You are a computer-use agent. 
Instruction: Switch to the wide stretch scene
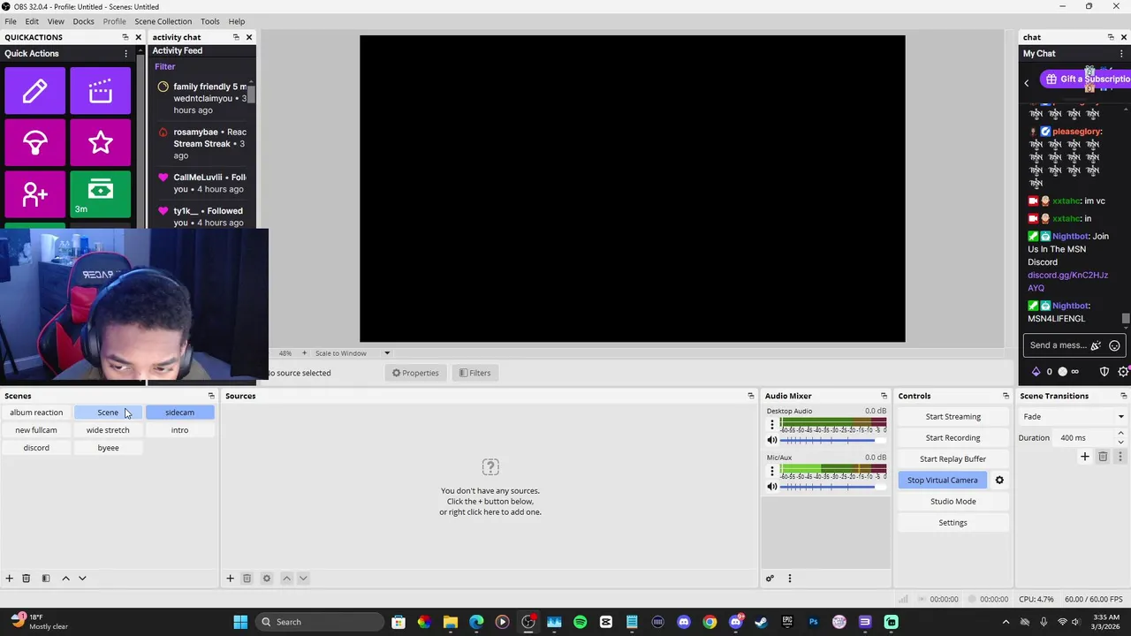[108, 430]
